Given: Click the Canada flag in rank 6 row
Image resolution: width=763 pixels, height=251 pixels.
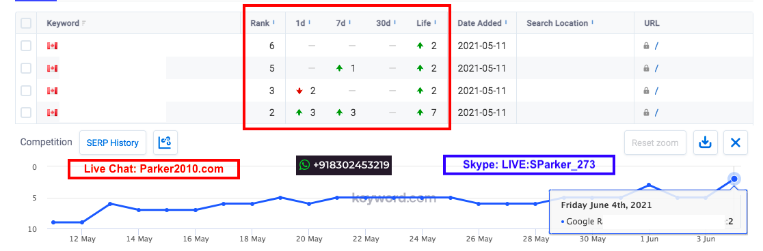Looking at the screenshot, I should 52,46.
